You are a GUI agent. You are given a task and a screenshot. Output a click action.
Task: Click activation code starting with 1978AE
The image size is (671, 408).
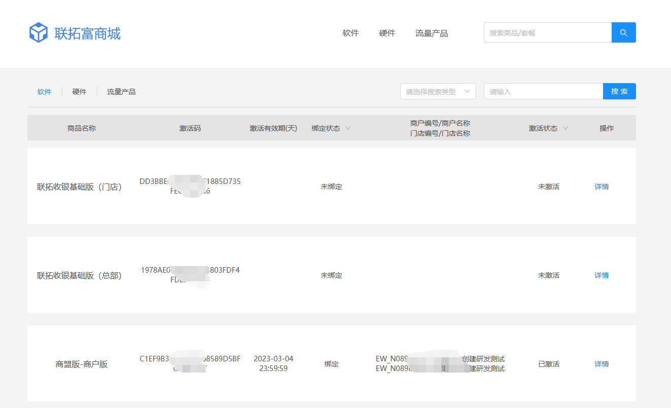[190, 275]
